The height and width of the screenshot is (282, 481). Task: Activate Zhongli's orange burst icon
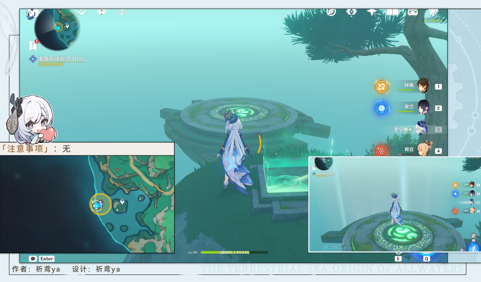(x=381, y=86)
